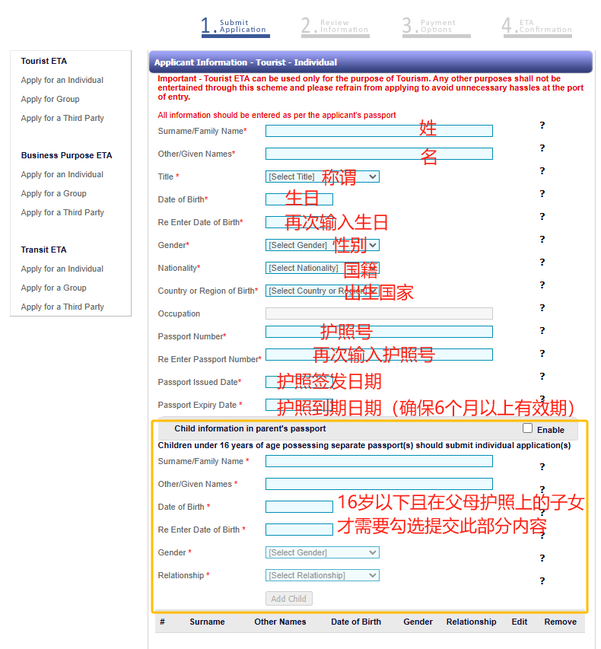Open the help icon for Date of Birth

542,194
